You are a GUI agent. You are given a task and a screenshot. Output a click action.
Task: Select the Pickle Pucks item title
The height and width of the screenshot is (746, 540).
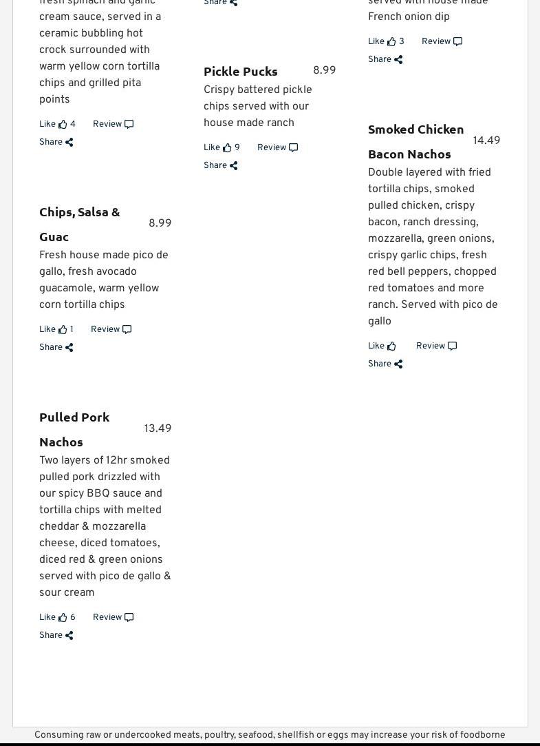click(240, 71)
